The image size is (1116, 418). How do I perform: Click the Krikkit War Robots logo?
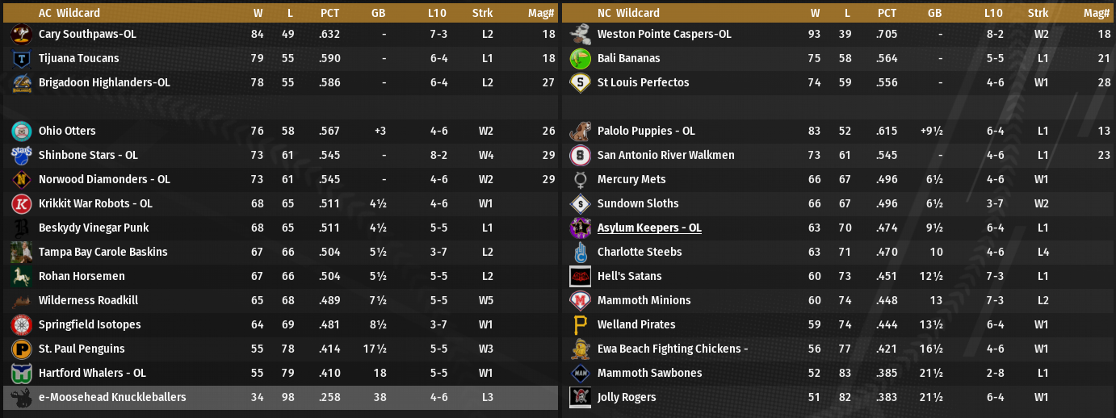click(x=22, y=203)
